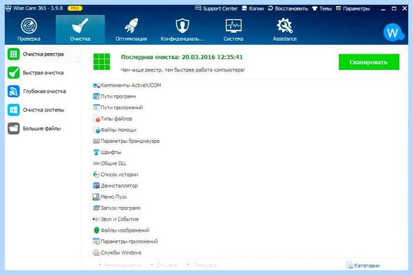Click the round W user avatar
The height and width of the screenshot is (275, 413).
[x=392, y=32]
